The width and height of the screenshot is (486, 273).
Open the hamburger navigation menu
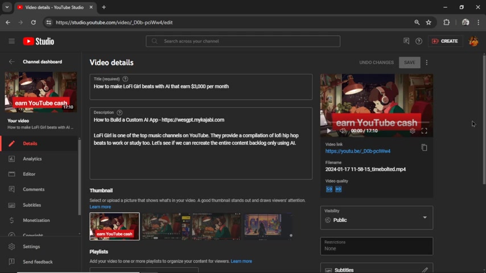pyautogui.click(x=11, y=41)
